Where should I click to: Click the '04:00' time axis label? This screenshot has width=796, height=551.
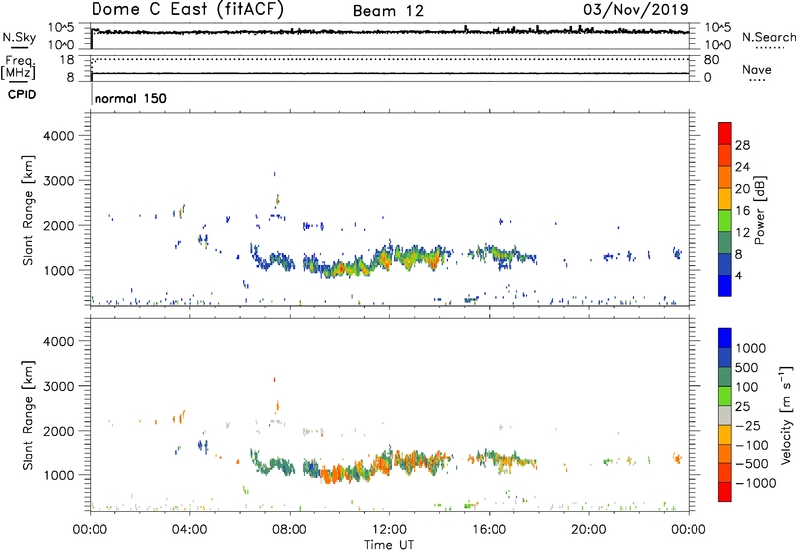coord(190,530)
